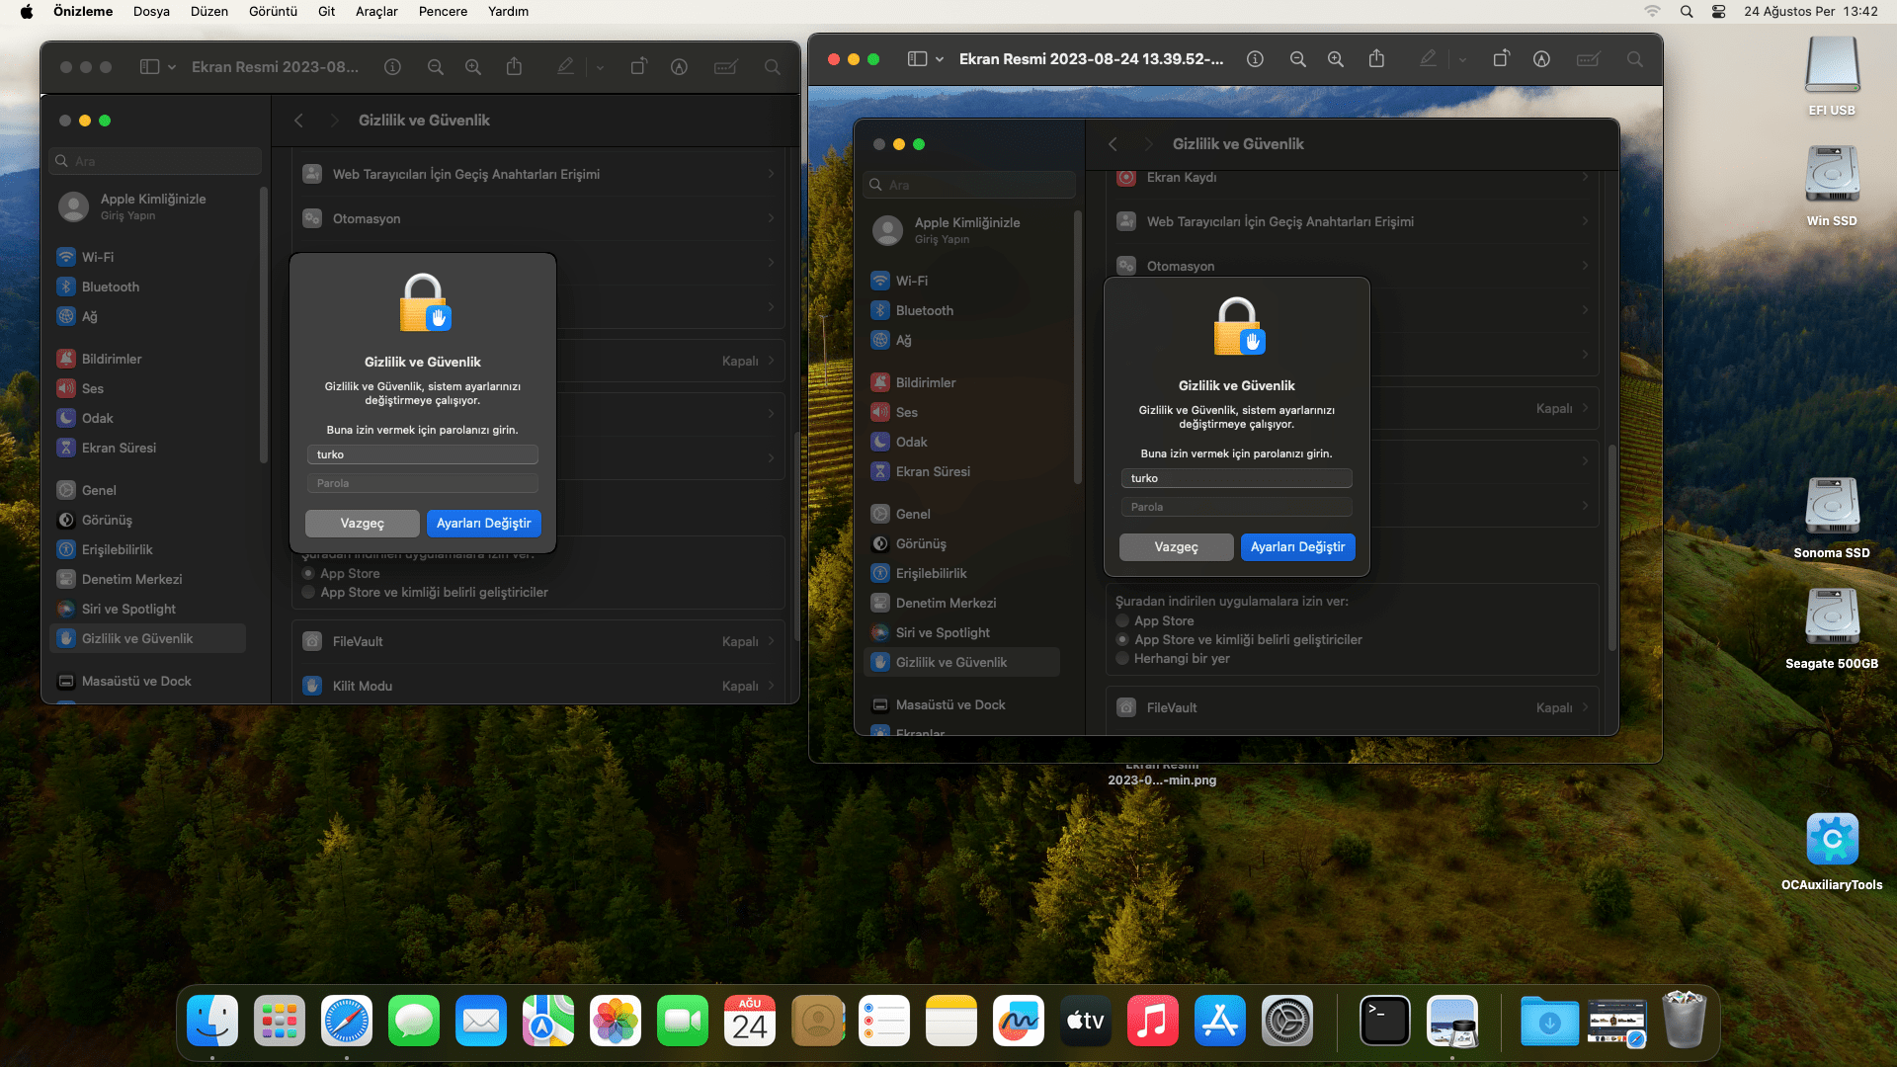Expand the FileVault row chevron on the right
The width and height of the screenshot is (1897, 1067).
tap(1585, 707)
